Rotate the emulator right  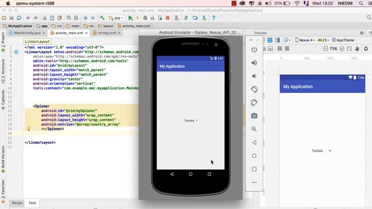[x=254, y=103]
